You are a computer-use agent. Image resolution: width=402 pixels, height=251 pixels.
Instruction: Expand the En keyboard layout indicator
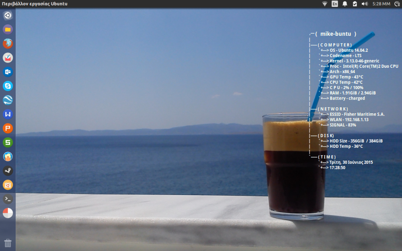(334, 4)
